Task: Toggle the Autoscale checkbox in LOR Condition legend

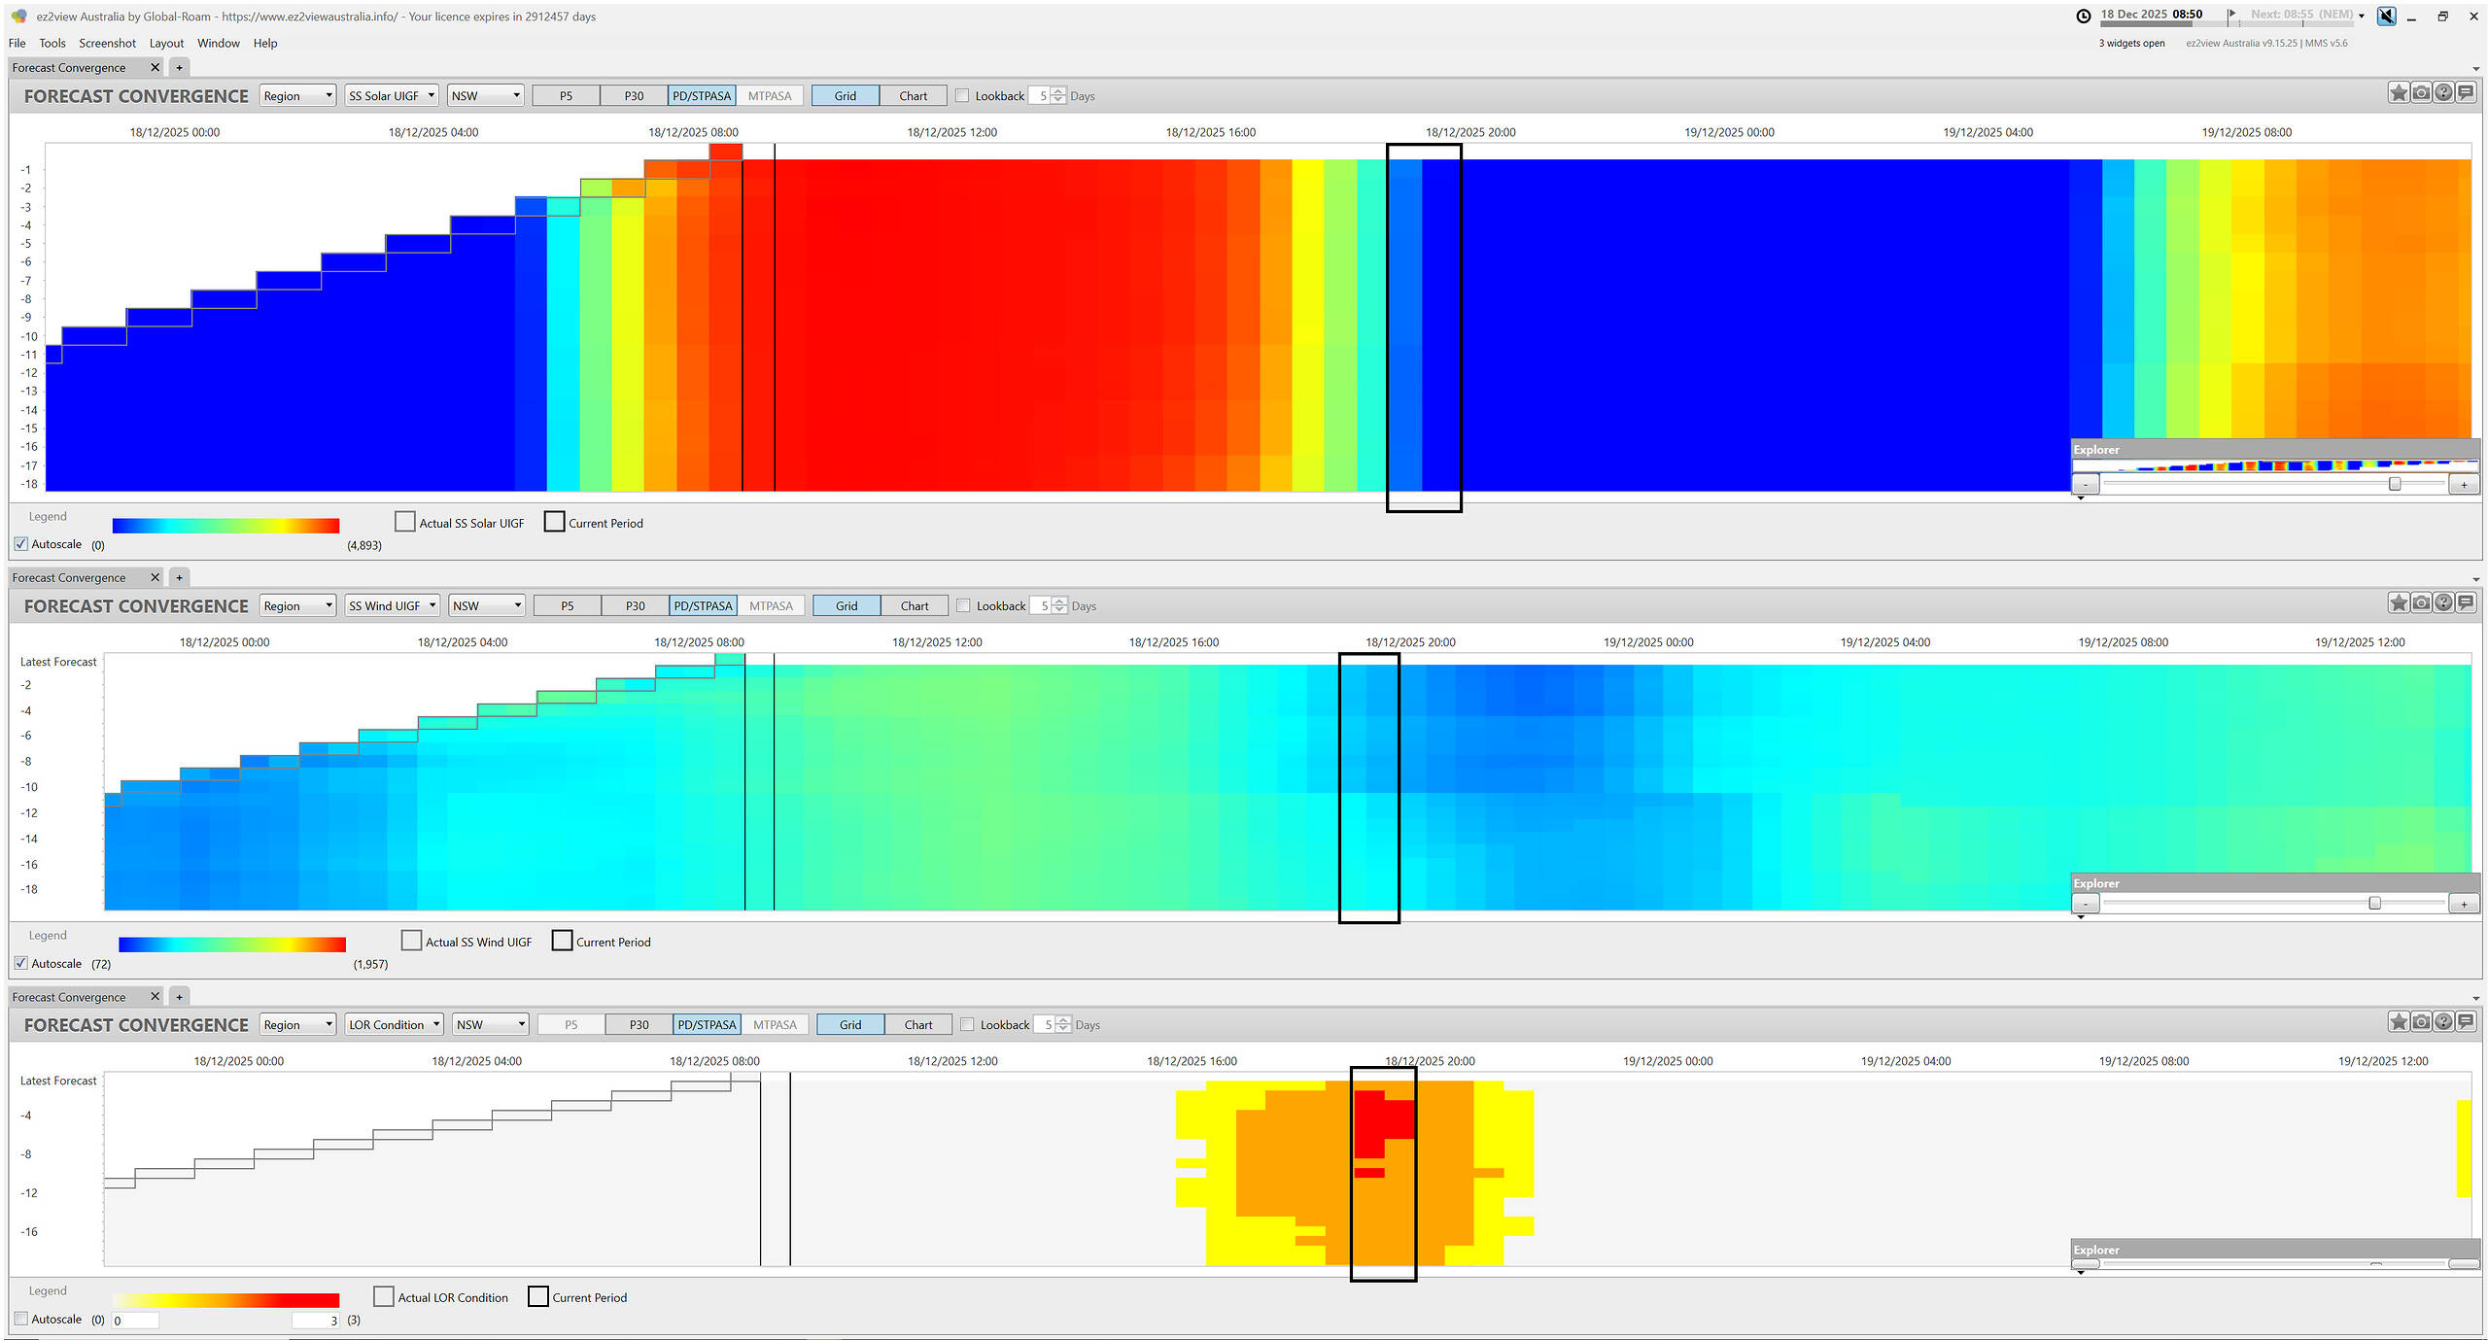Action: [x=21, y=1319]
